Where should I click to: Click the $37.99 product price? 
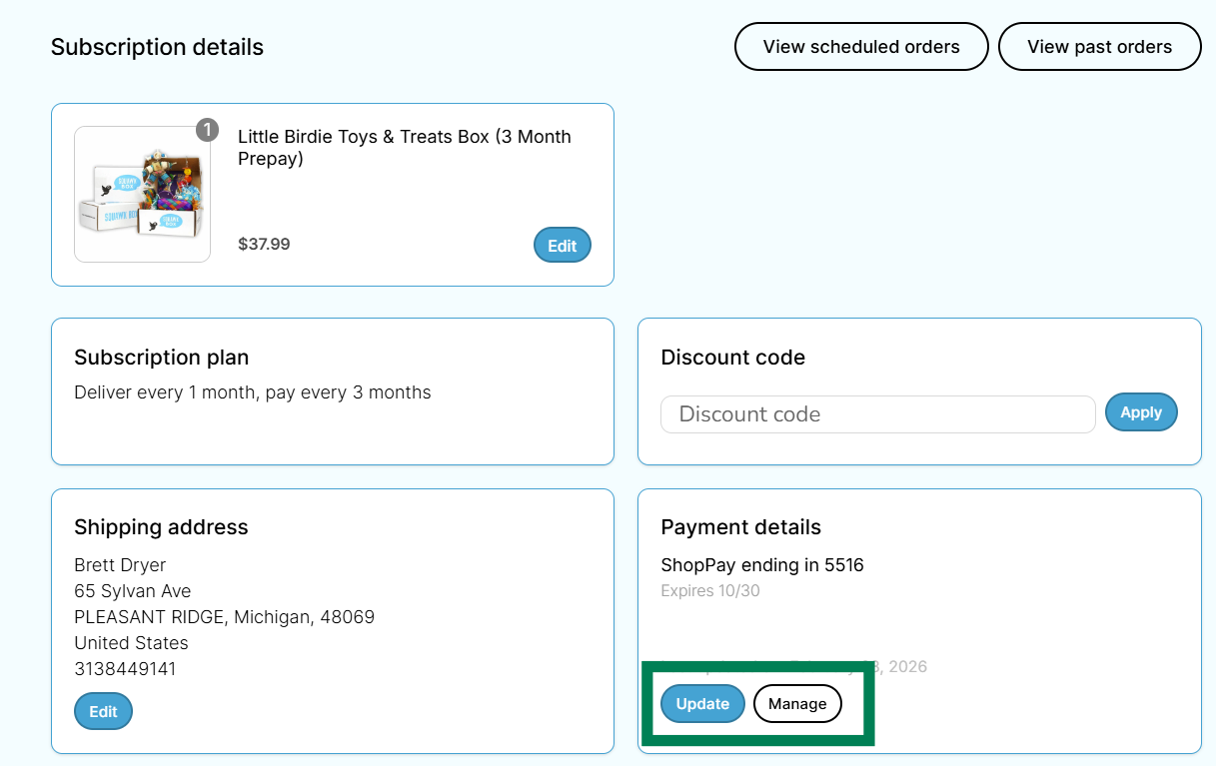point(264,244)
